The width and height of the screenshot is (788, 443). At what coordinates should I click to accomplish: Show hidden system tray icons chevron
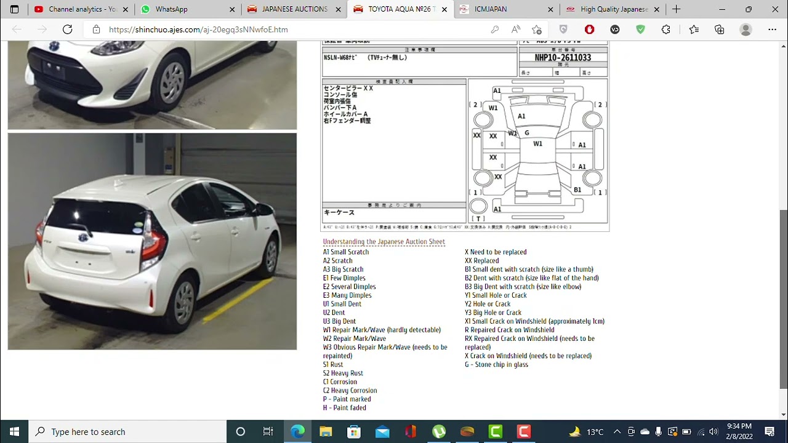617,431
